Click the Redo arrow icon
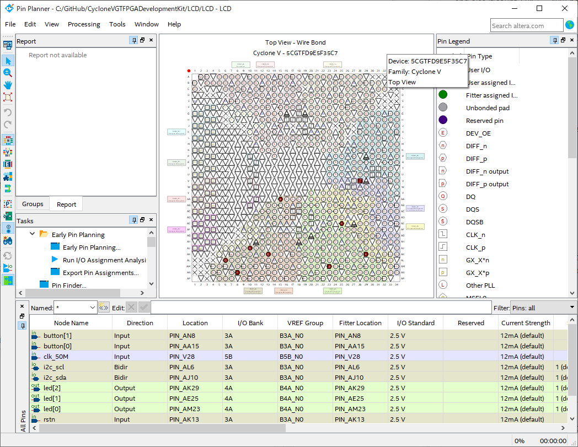The image size is (578, 447). point(8,125)
